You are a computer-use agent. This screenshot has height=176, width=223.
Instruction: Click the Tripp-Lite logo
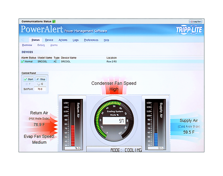click(x=188, y=30)
